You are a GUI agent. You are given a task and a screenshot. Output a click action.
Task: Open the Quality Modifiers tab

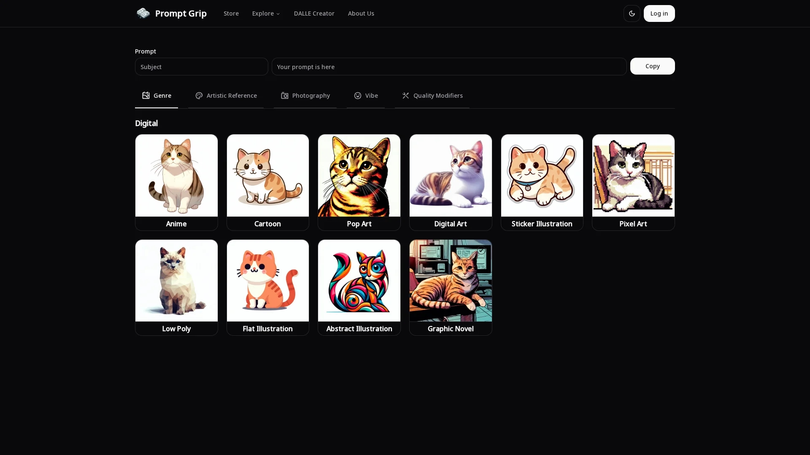[x=432, y=96]
